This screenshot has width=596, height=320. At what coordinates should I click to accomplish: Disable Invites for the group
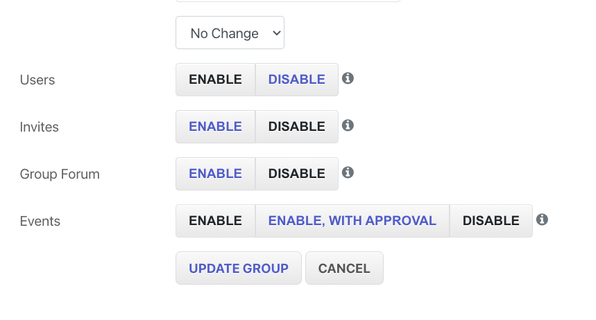pos(297,127)
